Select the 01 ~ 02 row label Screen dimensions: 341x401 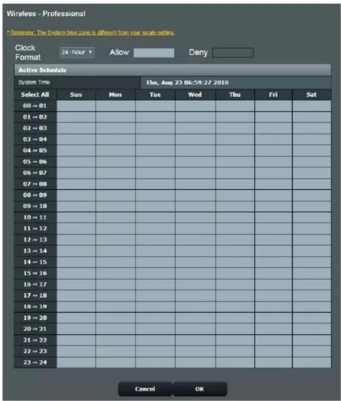[x=35, y=117]
